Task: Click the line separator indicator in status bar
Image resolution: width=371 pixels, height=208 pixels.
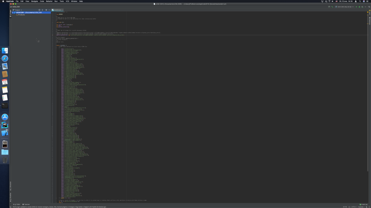Action: [x=349, y=207]
